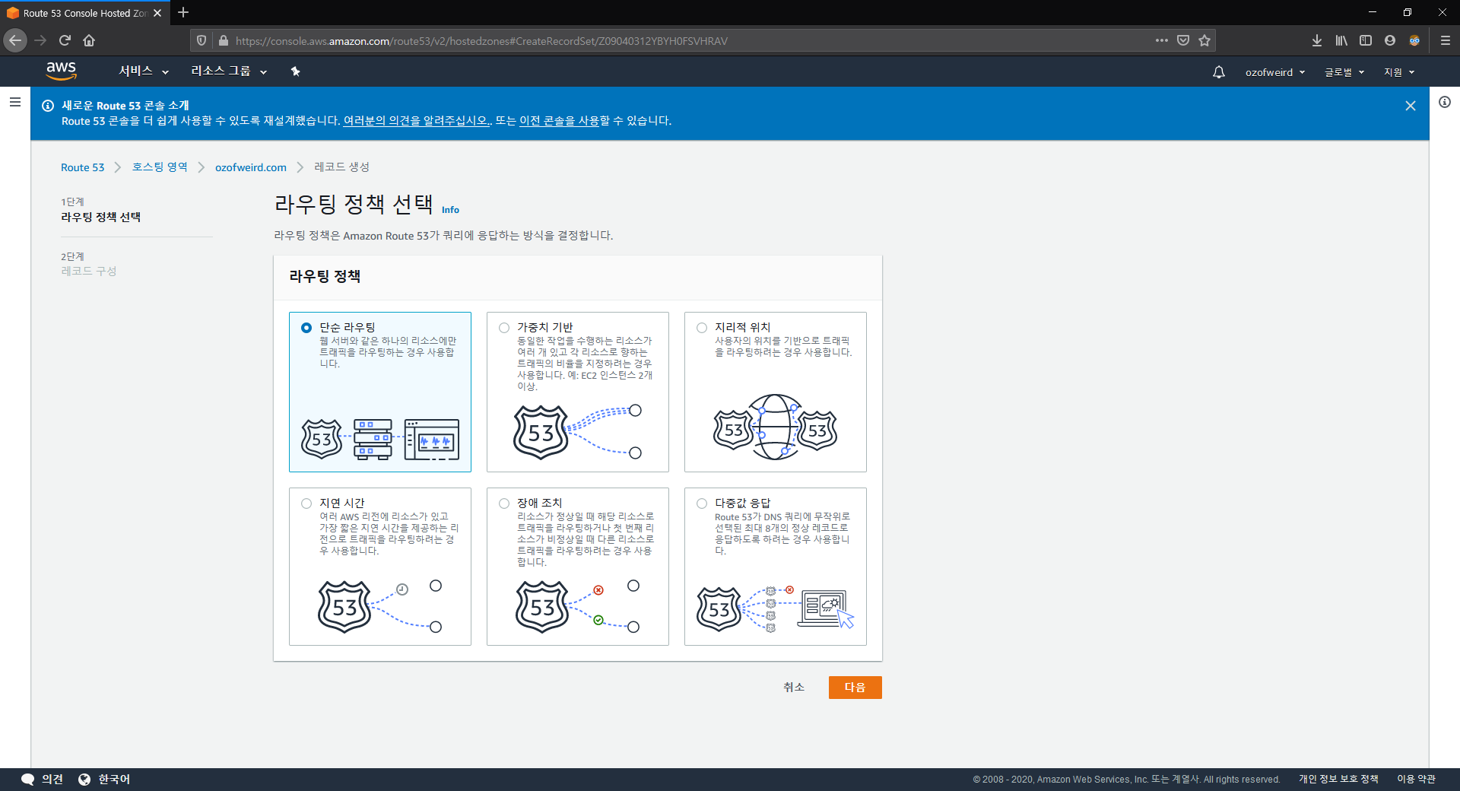This screenshot has height=791, width=1460.
Task: Open the Firefox account icon
Action: coord(1390,40)
